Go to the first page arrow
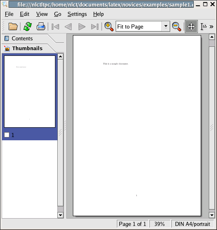 click(x=55, y=27)
